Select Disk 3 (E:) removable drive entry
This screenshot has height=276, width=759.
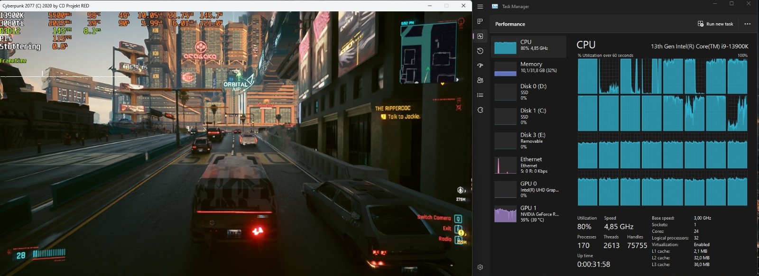pos(528,141)
